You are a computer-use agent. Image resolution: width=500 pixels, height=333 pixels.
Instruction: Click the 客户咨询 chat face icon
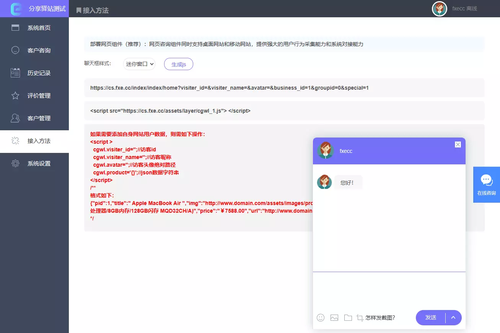pyautogui.click(x=15, y=50)
